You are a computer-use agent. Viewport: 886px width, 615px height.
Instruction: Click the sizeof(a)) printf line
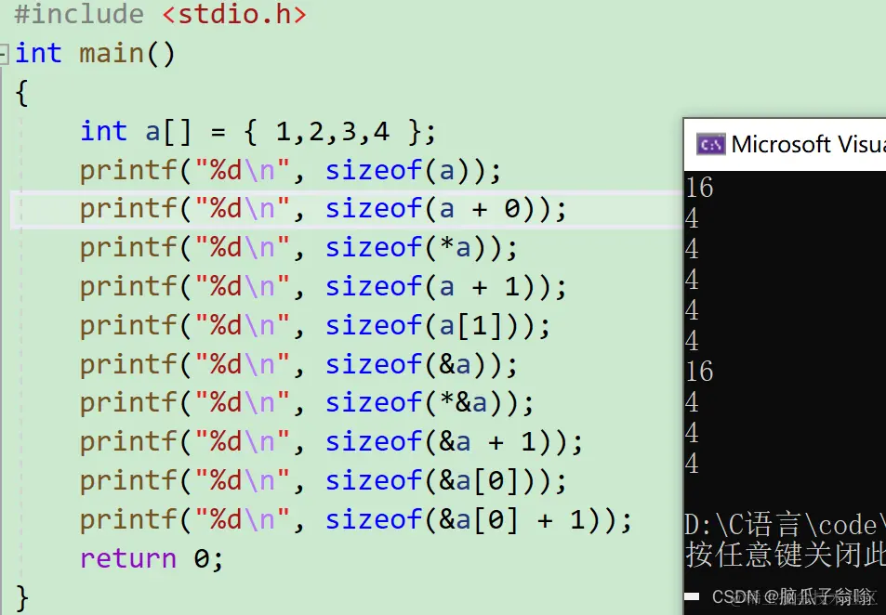(x=290, y=171)
